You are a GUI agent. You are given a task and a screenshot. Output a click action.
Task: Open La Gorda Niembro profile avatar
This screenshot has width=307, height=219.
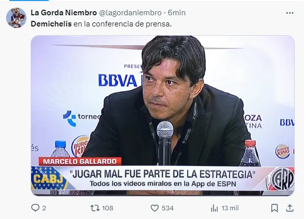coord(16,18)
